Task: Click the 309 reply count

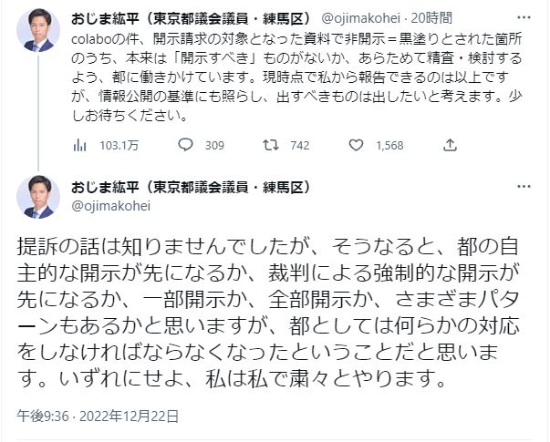Action: (215, 145)
